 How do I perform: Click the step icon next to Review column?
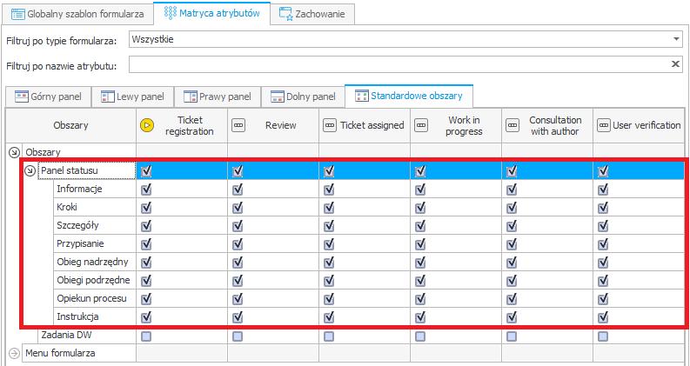(238, 125)
